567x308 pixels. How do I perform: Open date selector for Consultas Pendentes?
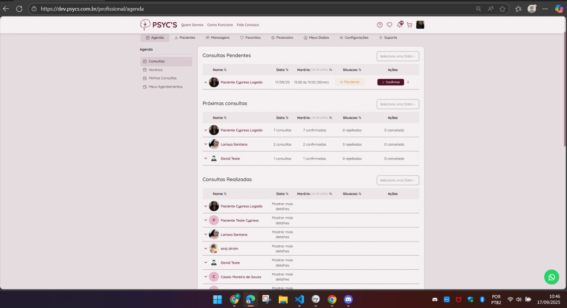point(397,57)
